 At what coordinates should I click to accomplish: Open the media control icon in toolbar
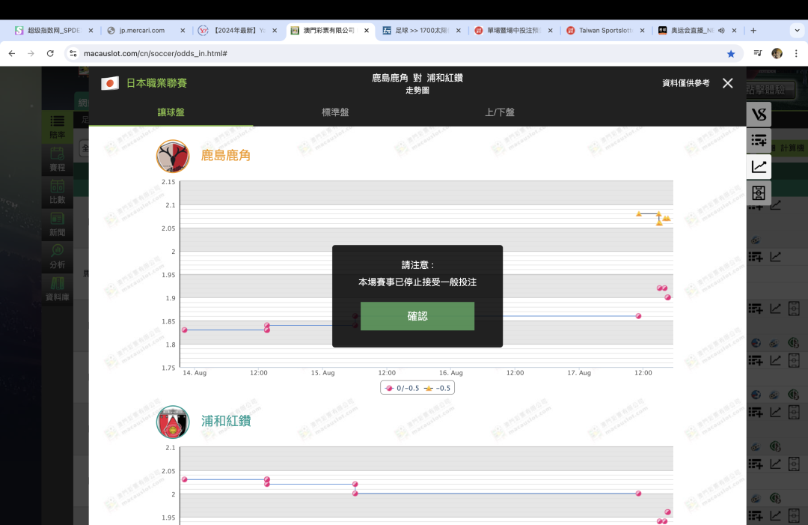pyautogui.click(x=757, y=53)
